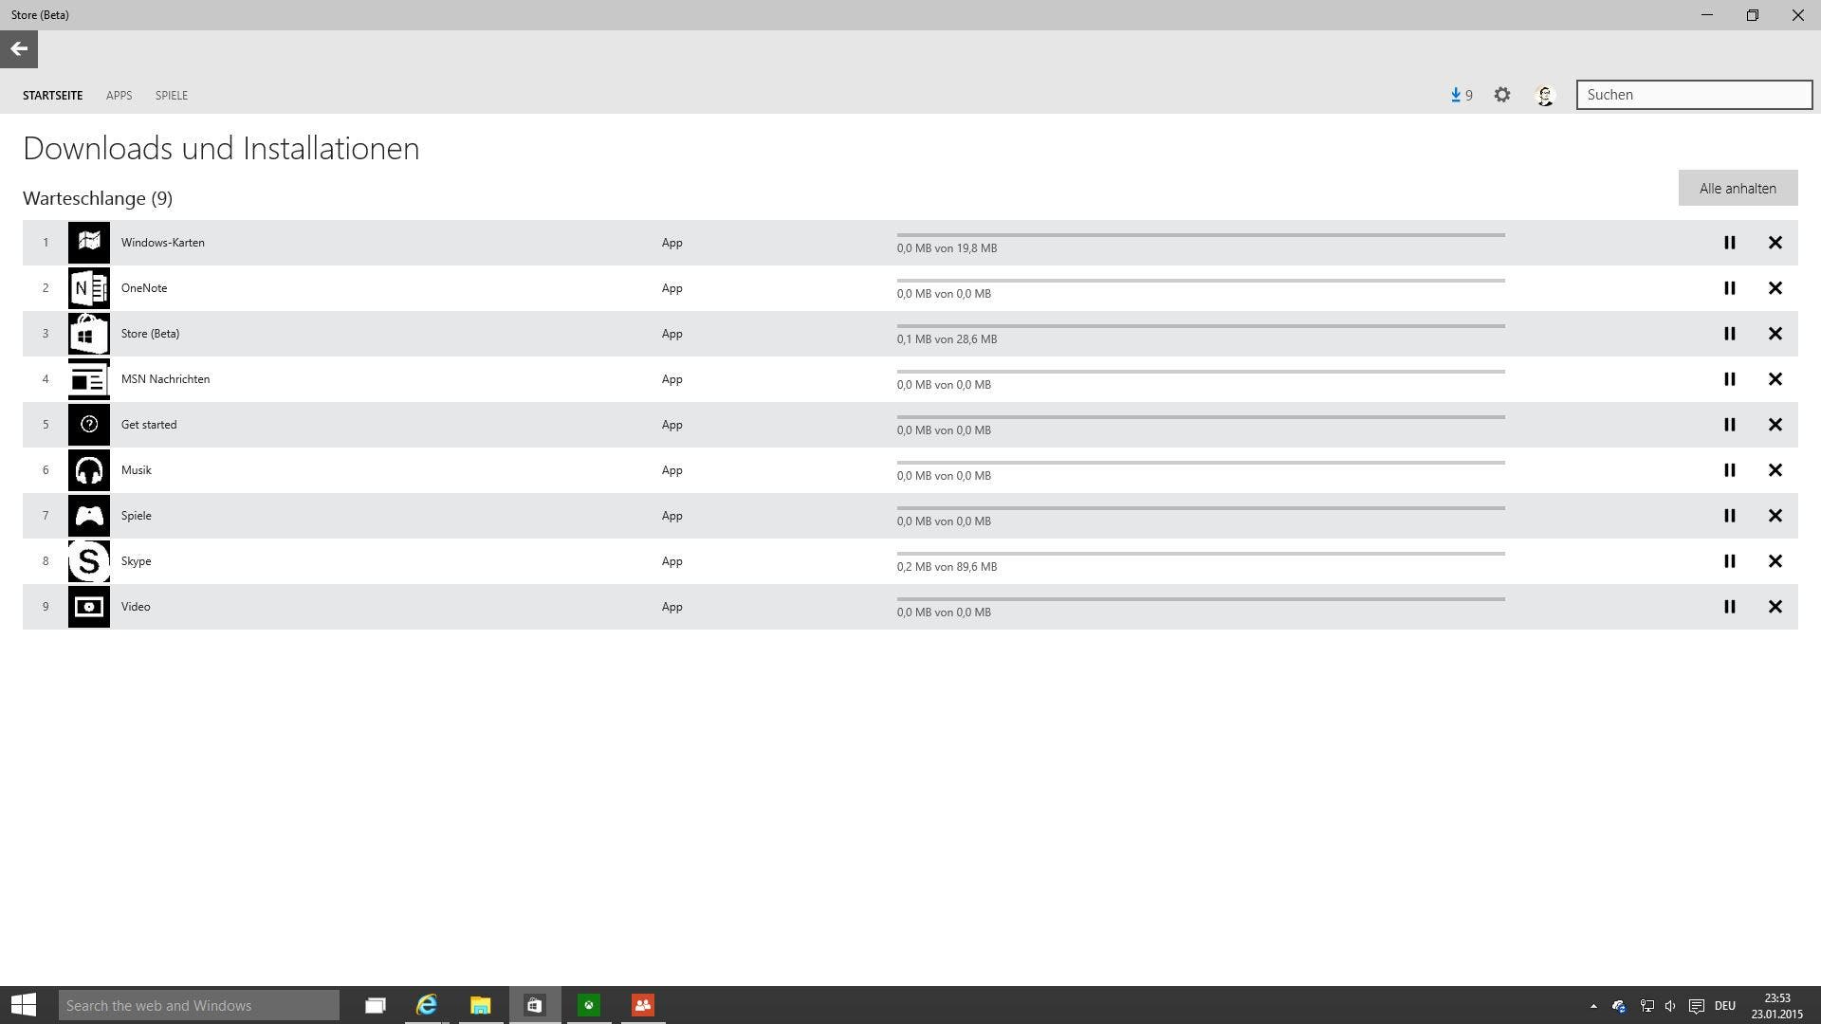The image size is (1821, 1024).
Task: Click the Windows-Karten app icon
Action: click(x=89, y=243)
